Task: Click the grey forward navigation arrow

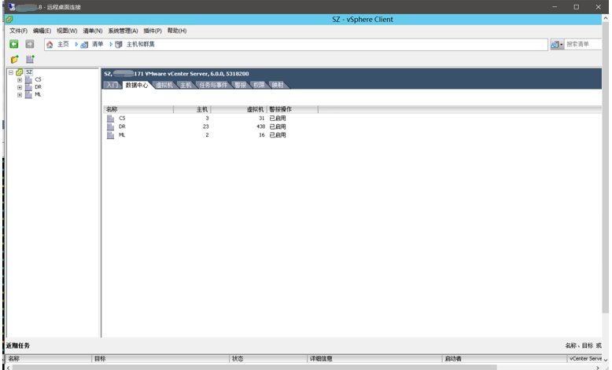Action: tap(30, 45)
